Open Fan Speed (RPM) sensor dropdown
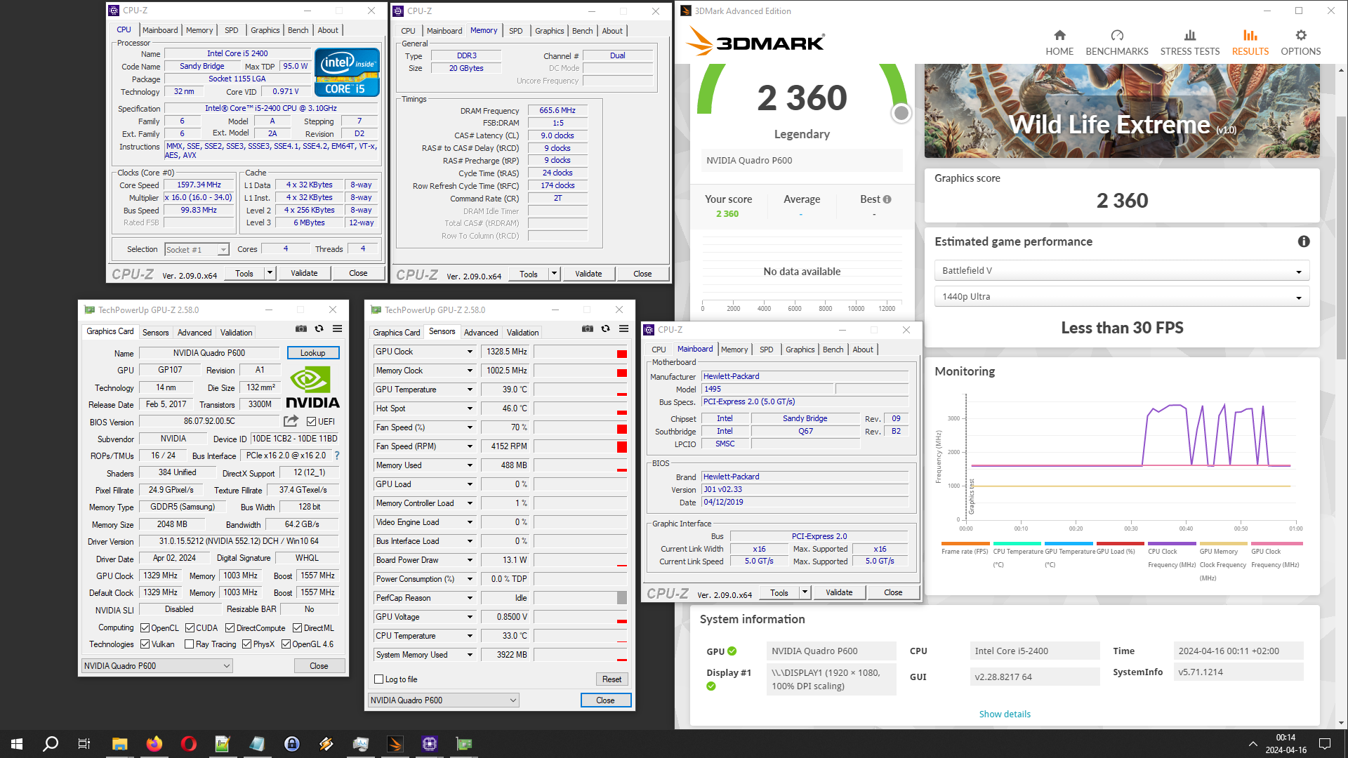This screenshot has width=1348, height=758. pos(470,446)
